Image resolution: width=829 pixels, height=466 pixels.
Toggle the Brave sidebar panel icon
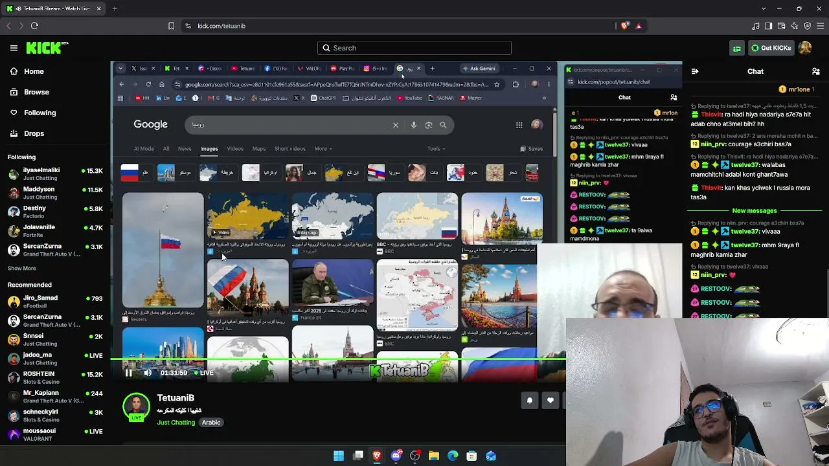point(769,26)
